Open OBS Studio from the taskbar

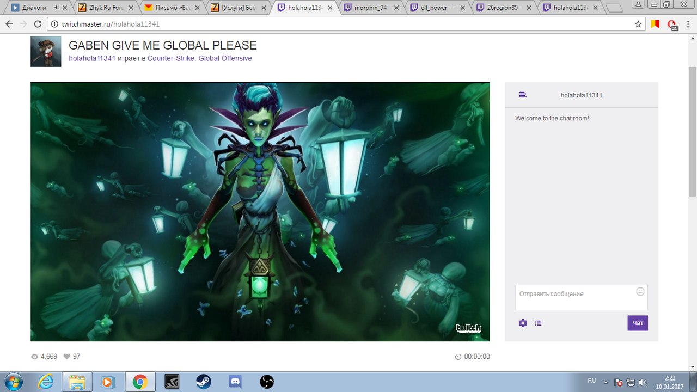coord(267,382)
